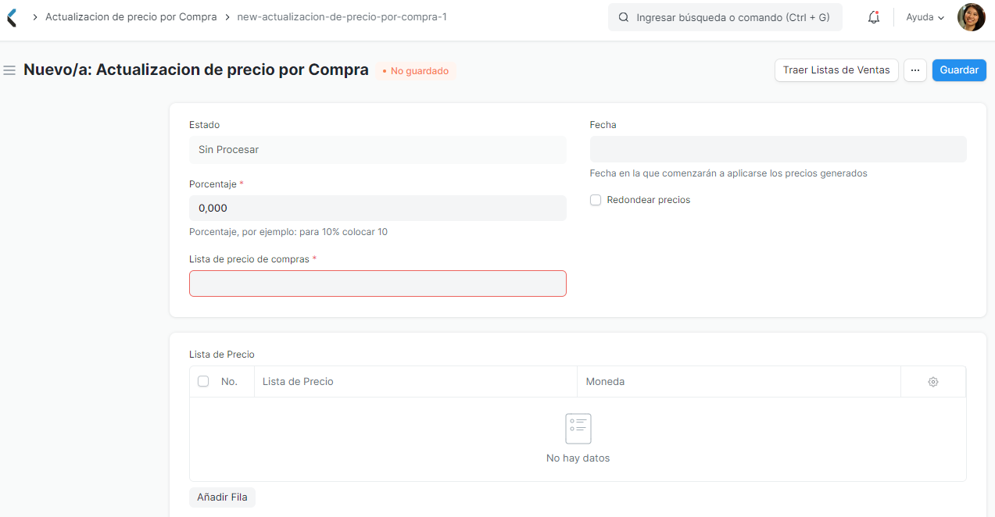Open the notification bell
Image resolution: width=995 pixels, height=517 pixels.
[x=873, y=17]
